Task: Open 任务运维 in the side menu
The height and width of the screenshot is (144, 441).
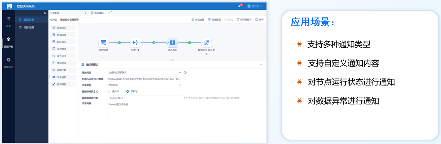Action: [29, 27]
